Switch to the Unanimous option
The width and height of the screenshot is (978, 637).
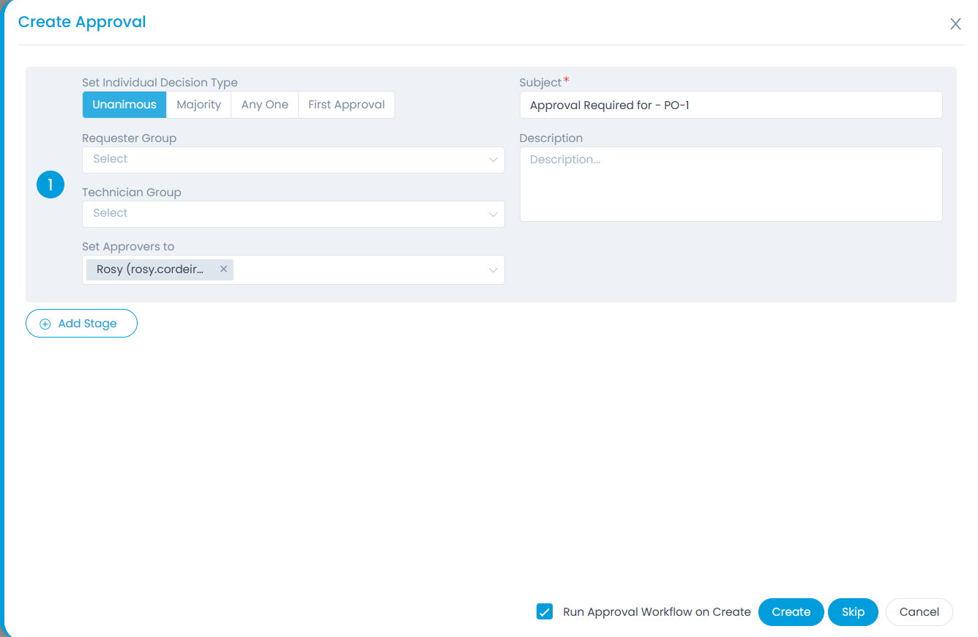124,105
